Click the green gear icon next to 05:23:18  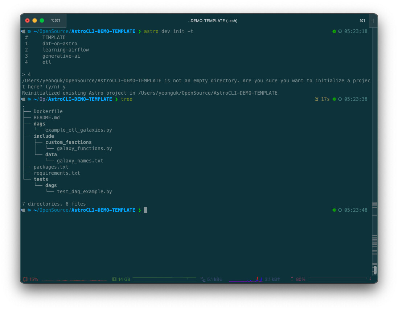pos(334,31)
